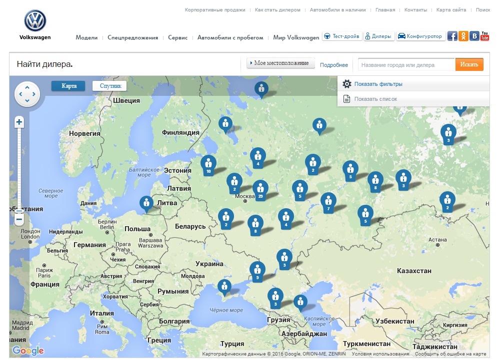Screen dimensions: 497x362
Task: Click the map zoom out minus button
Action: [x=19, y=219]
